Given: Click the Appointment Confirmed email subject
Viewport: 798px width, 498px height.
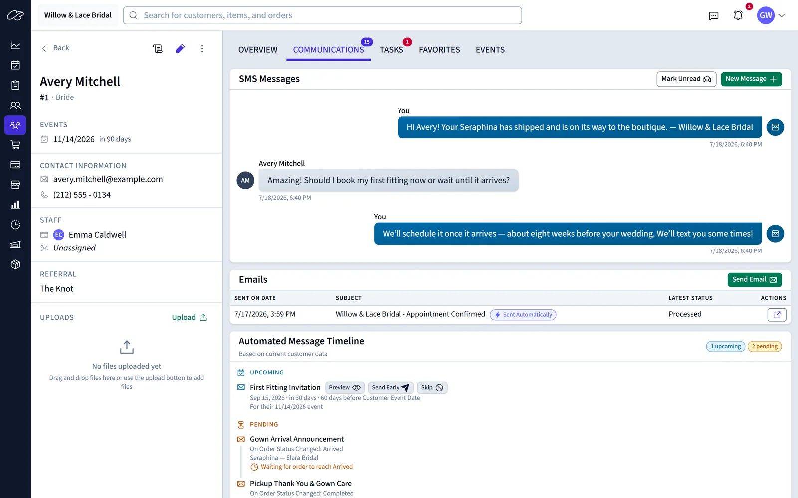Looking at the screenshot, I should [410, 314].
